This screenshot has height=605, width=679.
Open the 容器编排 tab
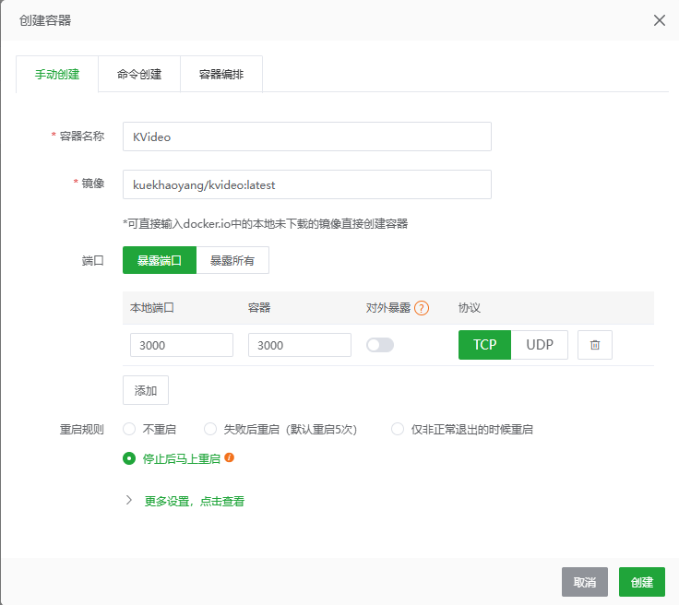[x=221, y=75]
